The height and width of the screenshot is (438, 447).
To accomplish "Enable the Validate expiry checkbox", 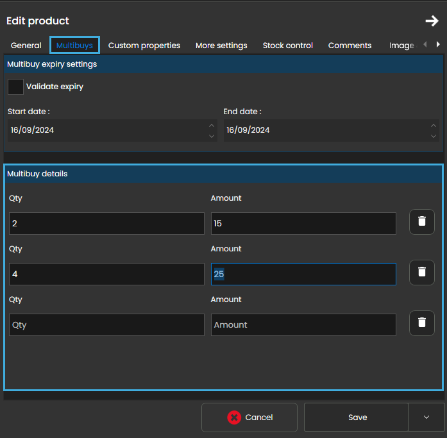I will [15, 87].
